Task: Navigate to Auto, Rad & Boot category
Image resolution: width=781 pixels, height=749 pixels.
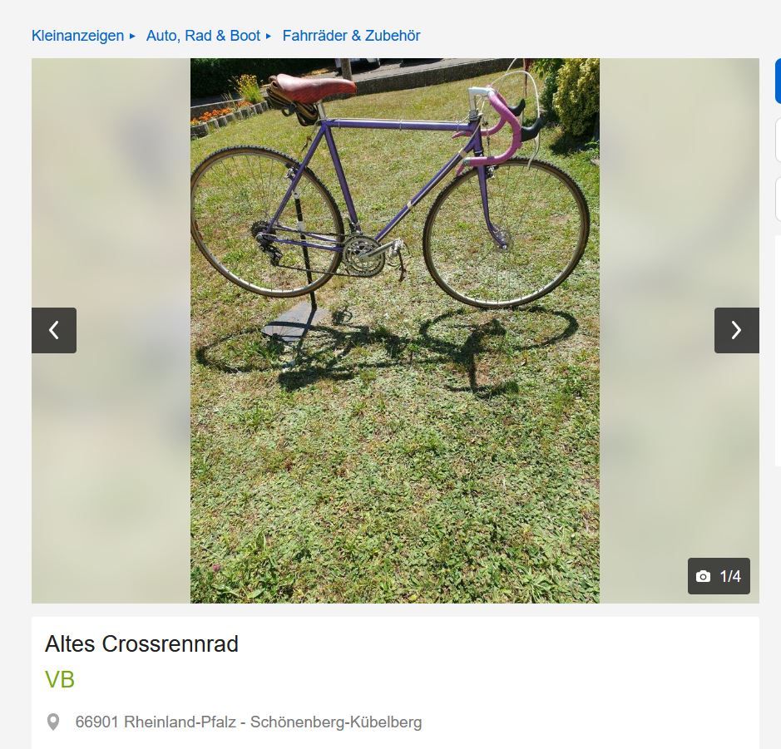Action: pos(203,36)
